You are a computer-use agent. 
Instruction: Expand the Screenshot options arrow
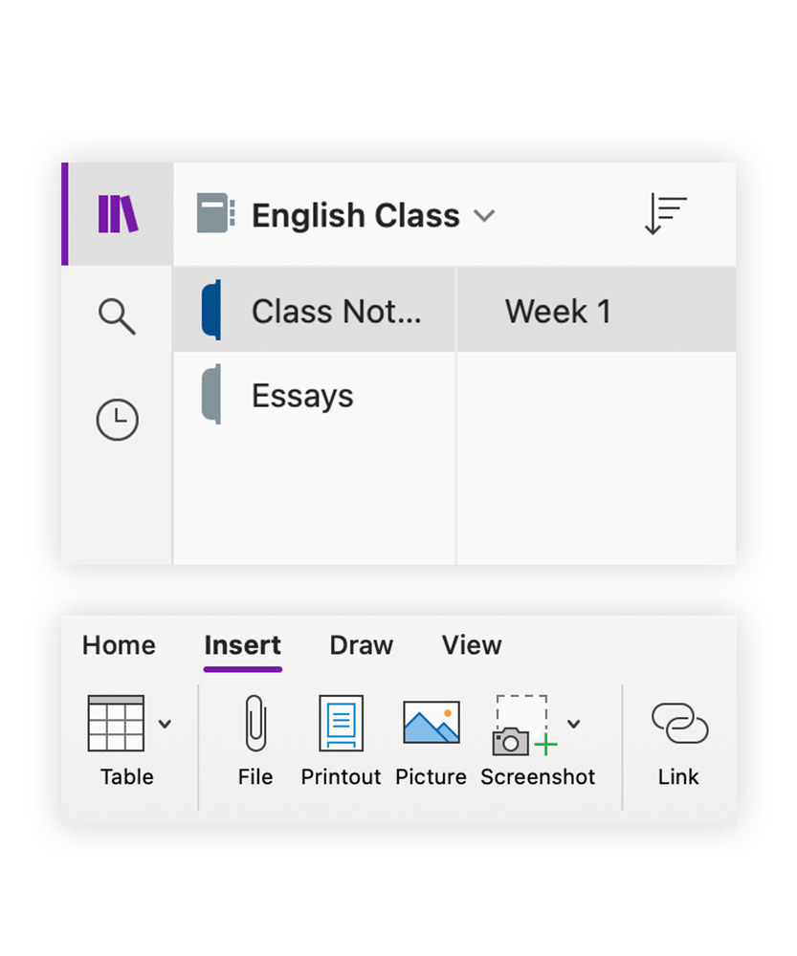[x=574, y=724]
